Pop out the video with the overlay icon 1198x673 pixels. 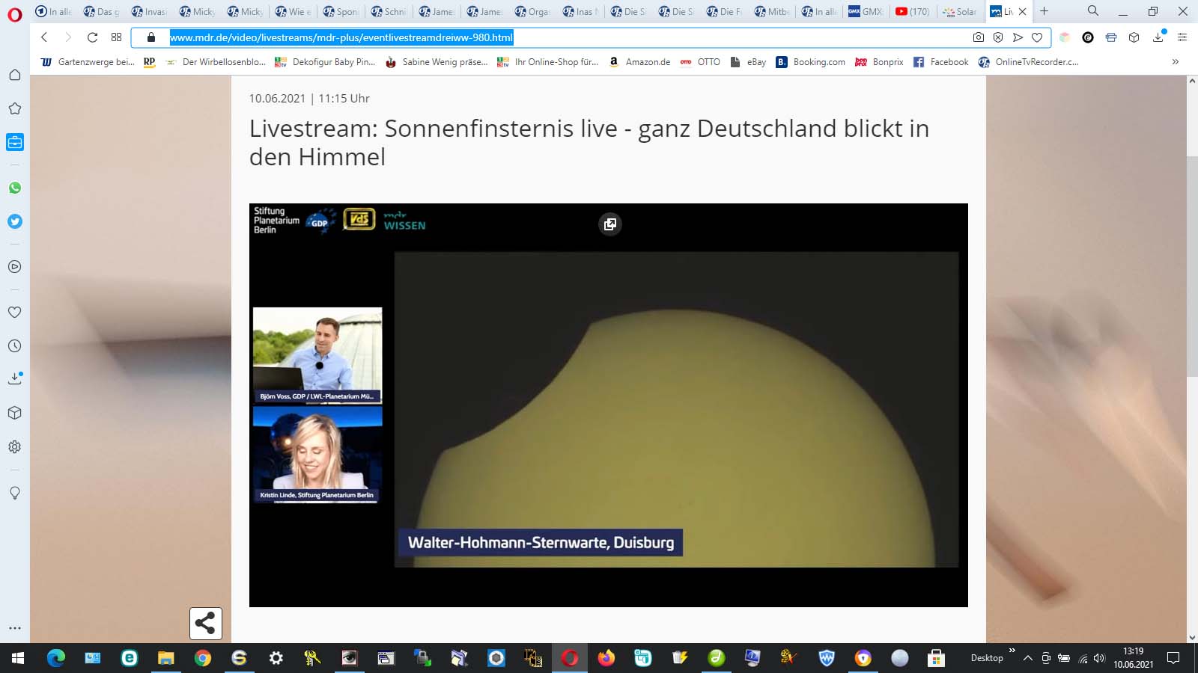(x=610, y=224)
